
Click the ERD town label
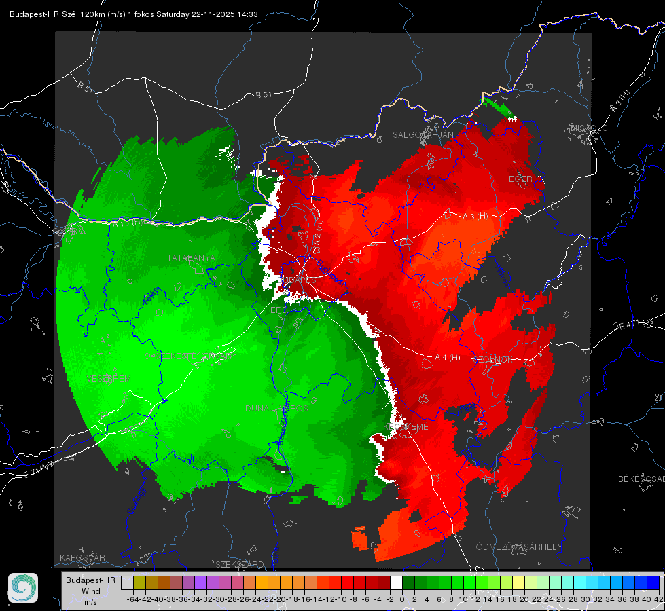[x=278, y=310]
